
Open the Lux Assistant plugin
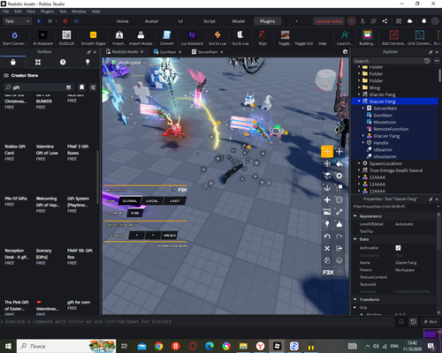pyautogui.click(x=192, y=38)
